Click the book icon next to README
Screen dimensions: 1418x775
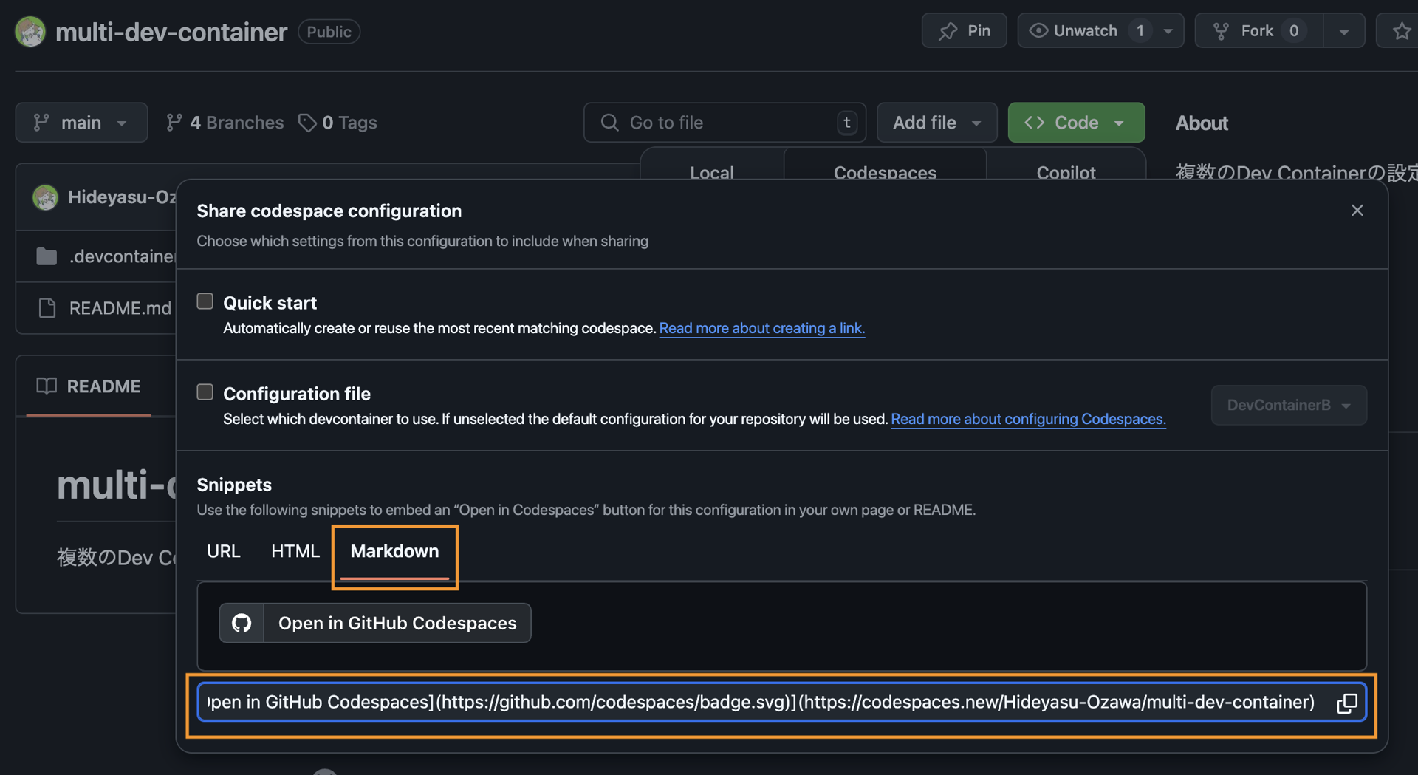(47, 386)
